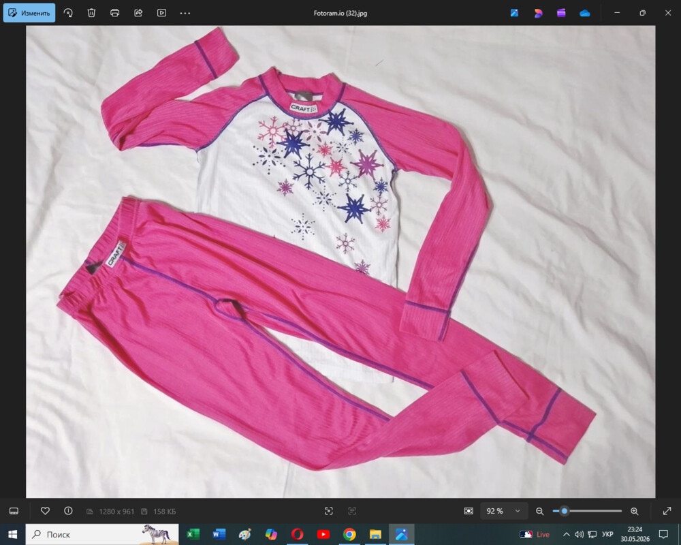The width and height of the screenshot is (681, 545).
Task: Mark photo as favorite with heart icon
Action: (x=45, y=511)
